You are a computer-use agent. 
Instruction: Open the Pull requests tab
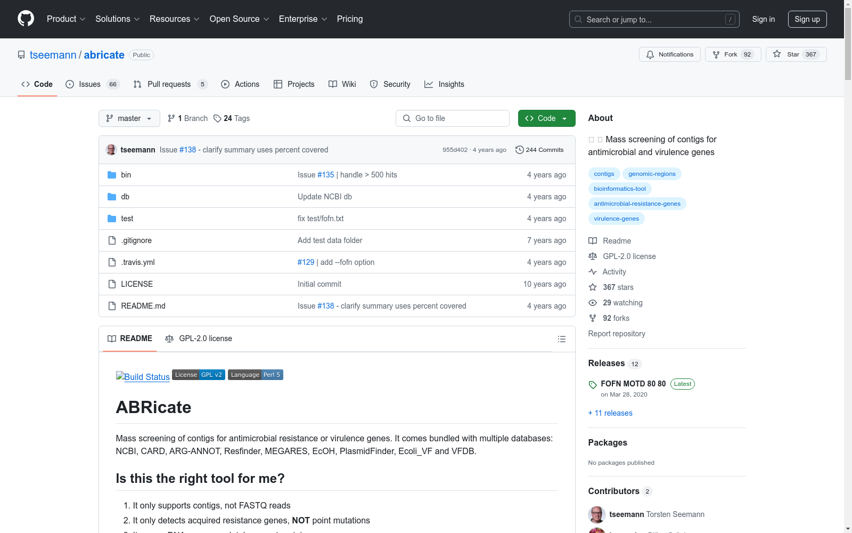169,84
